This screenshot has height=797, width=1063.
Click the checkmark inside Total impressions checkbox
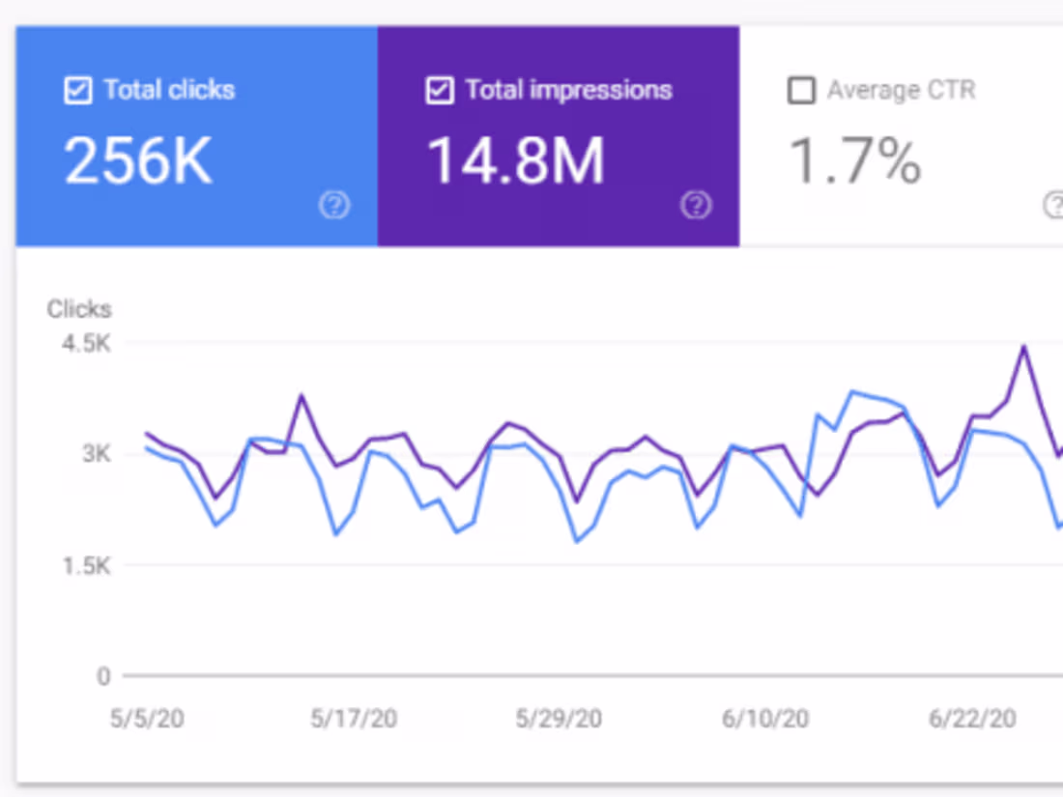pyautogui.click(x=439, y=90)
